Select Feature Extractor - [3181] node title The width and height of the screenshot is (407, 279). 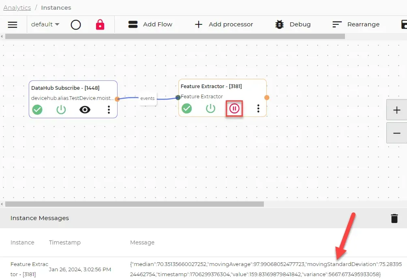(211, 87)
